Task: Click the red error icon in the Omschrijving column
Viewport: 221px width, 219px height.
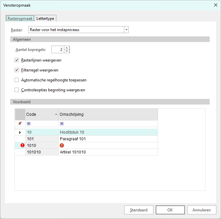Action: pos(62,145)
